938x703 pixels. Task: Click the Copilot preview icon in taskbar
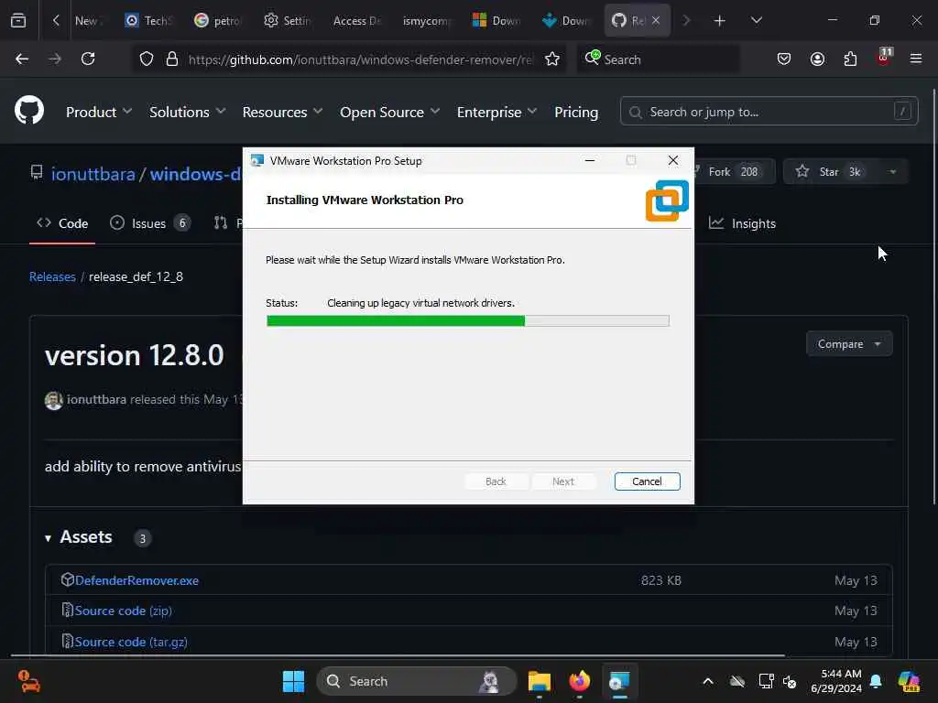click(x=909, y=681)
